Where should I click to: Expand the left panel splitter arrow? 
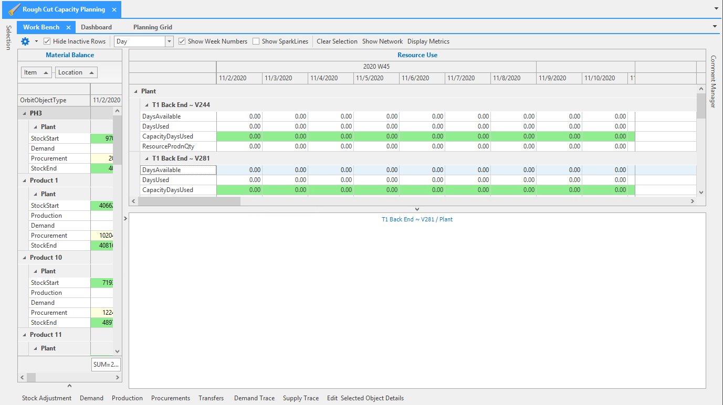(125, 218)
